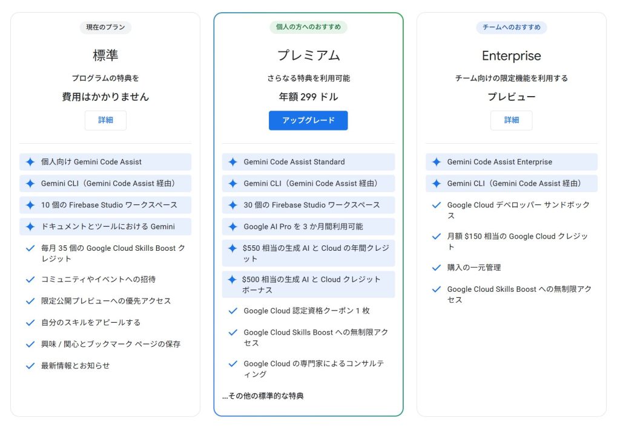Click checkmark beside 毎月 35 個の Skills Boost クレジット

(30, 248)
